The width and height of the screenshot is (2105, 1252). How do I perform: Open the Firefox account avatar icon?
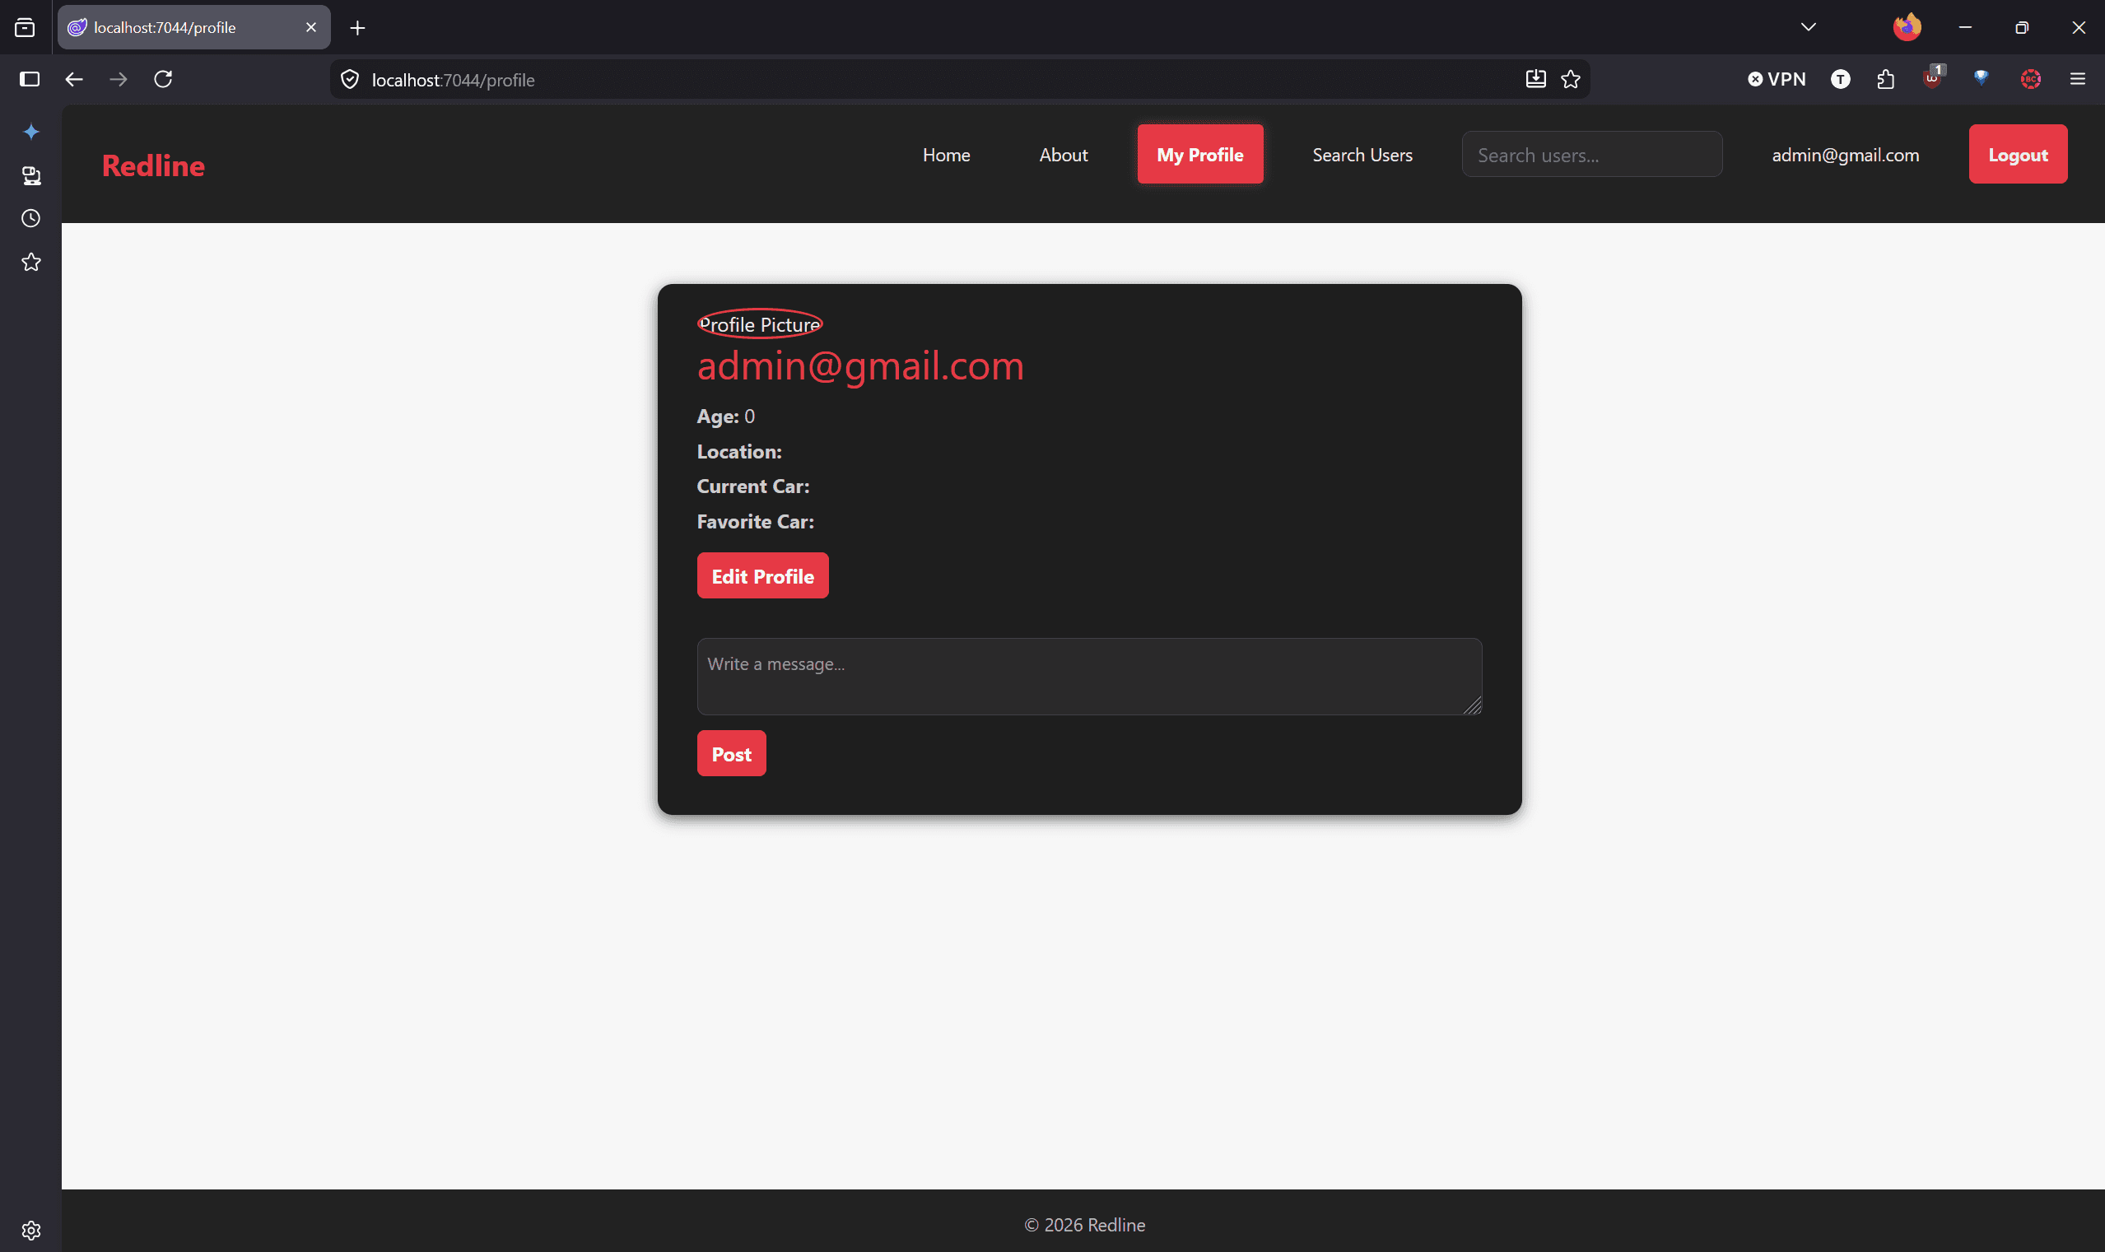coord(1907,28)
